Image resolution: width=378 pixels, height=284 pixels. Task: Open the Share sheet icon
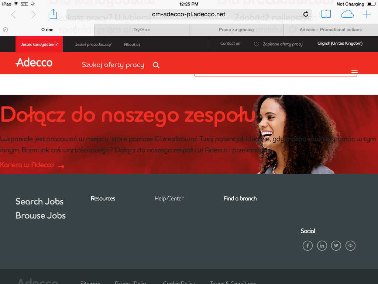pos(53,14)
